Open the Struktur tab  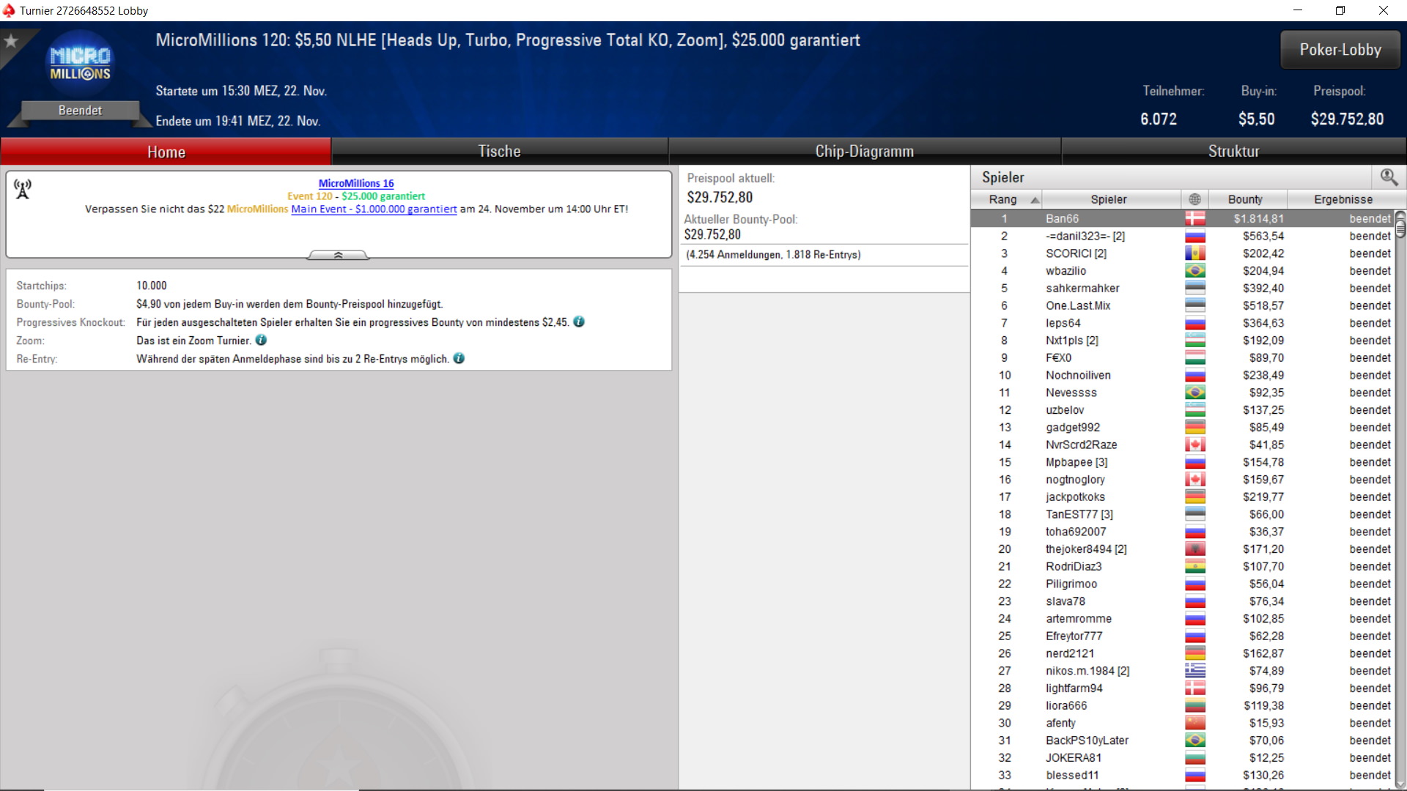(1233, 152)
